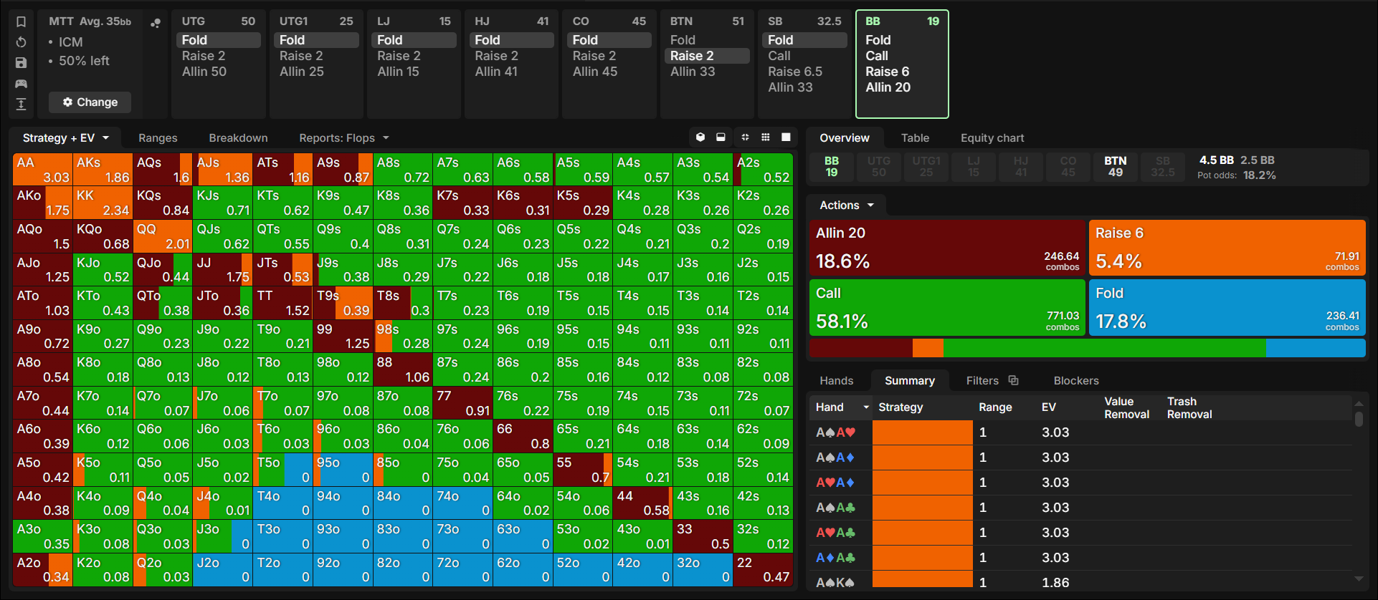Viewport: 1378px width, 600px height.
Task: Open the Strategy + EV dropdown
Action: 65,138
